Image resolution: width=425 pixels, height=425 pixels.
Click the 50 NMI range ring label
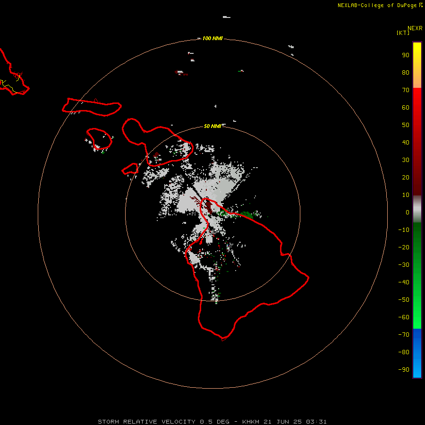point(212,126)
